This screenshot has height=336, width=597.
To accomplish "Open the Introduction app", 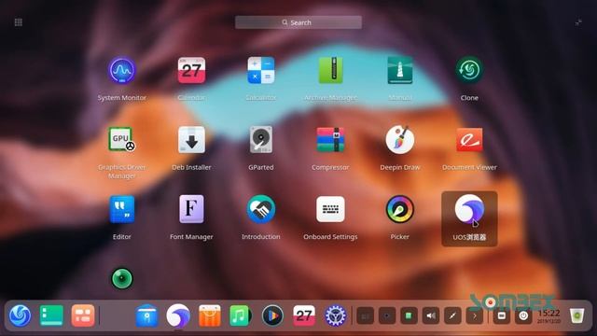I will click(261, 209).
